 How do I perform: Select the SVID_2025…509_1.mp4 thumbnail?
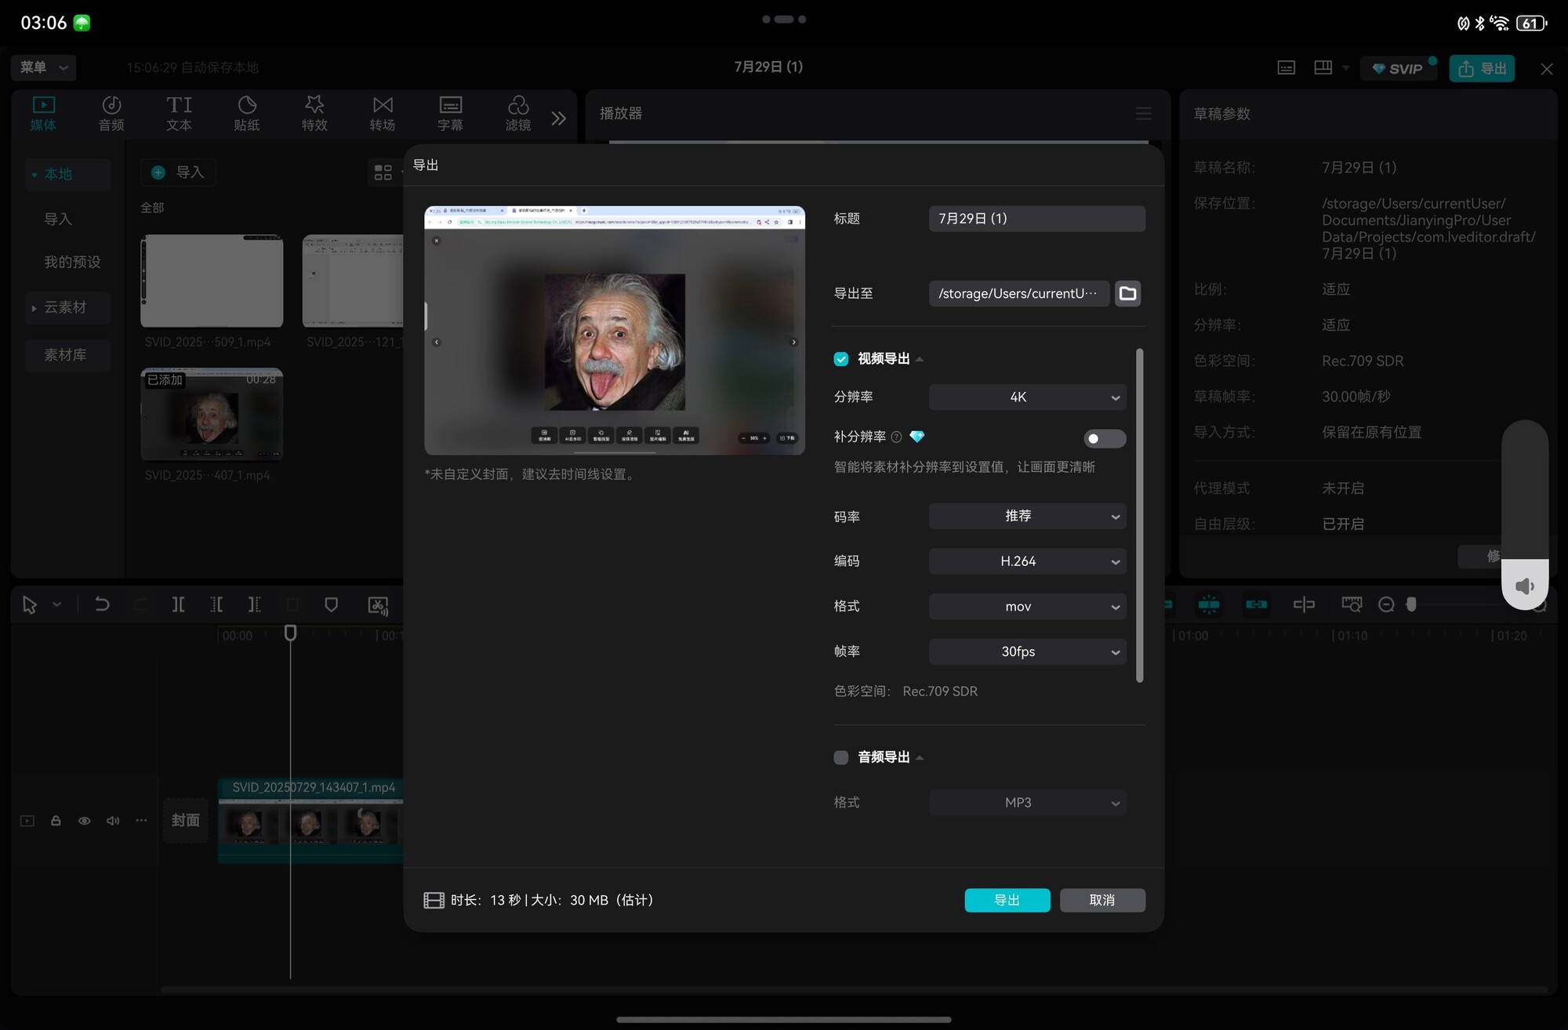tap(212, 281)
